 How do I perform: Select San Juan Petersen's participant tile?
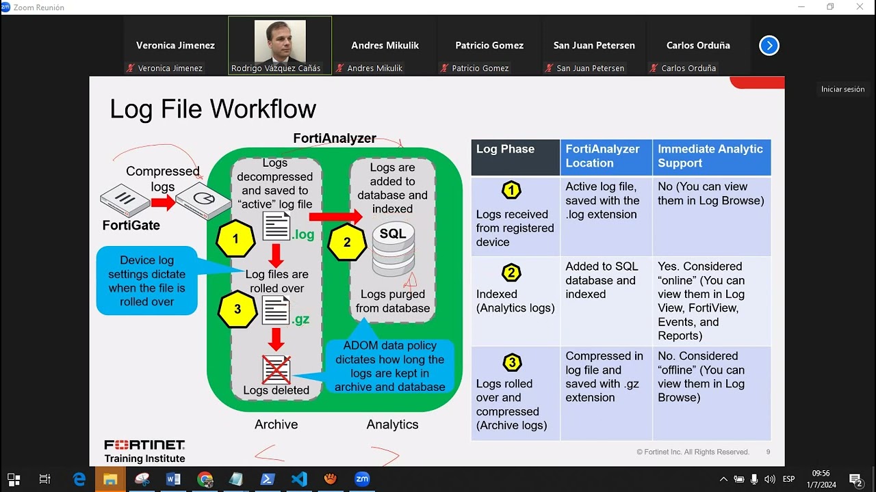tap(594, 46)
